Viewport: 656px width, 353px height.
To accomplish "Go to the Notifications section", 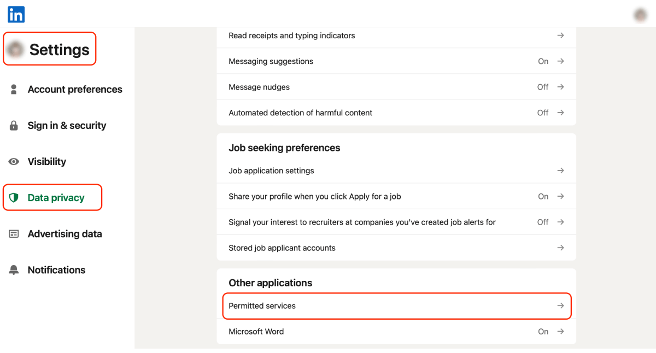I will pos(56,269).
